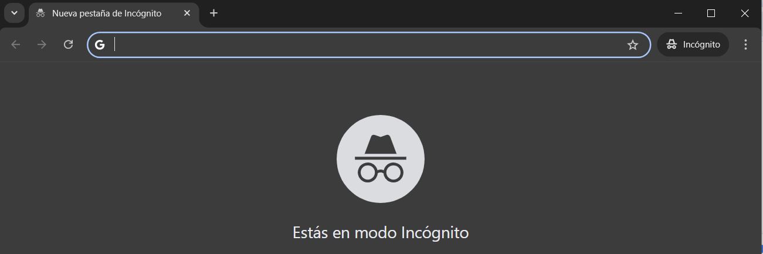Screen dimensions: 763x254
Task: Click the empty title bar area beside the tabs
Action: point(440,13)
